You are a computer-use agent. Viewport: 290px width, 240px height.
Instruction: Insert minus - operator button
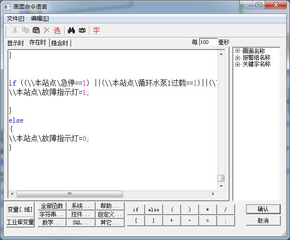coord(190,221)
